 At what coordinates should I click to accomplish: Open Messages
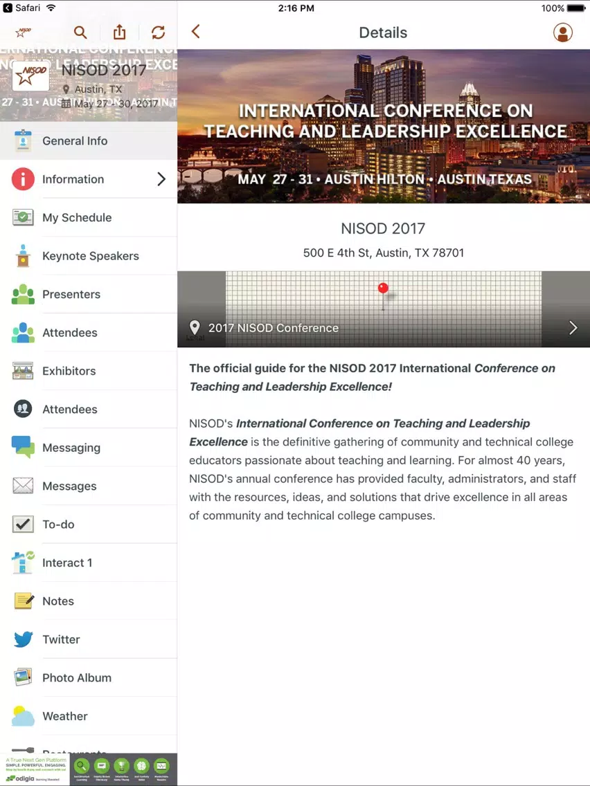click(x=89, y=486)
